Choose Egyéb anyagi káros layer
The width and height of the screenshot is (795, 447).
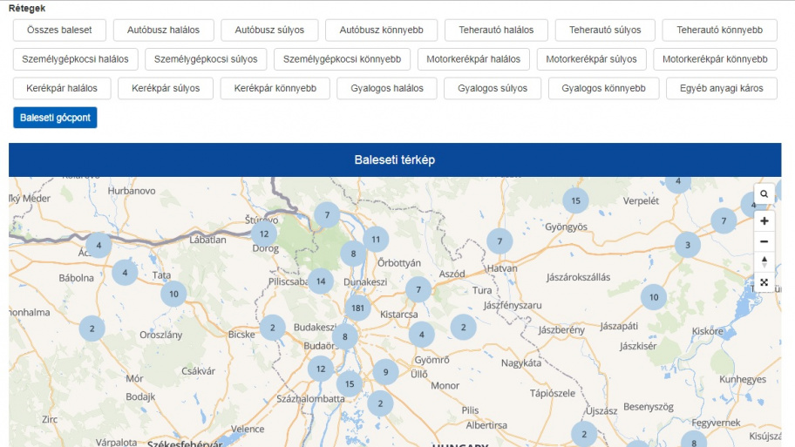721,89
